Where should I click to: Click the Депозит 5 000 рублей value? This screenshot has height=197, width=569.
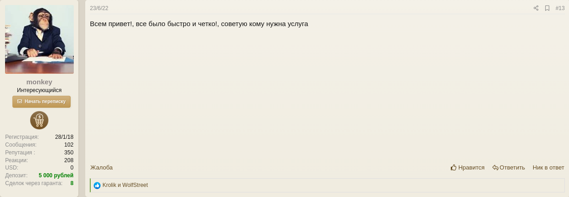(56, 175)
